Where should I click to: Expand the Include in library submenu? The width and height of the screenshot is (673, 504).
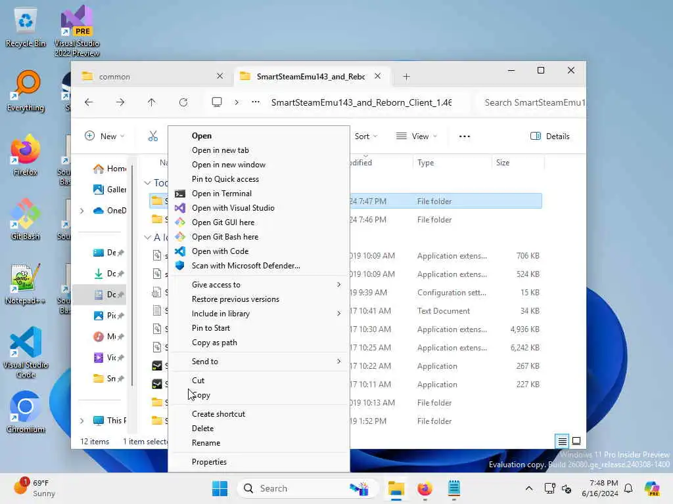tap(259, 314)
